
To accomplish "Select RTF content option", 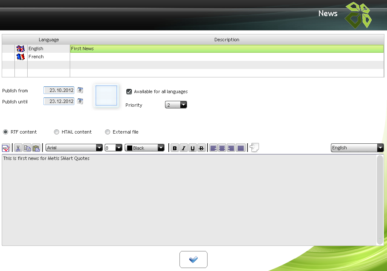I will [6, 132].
